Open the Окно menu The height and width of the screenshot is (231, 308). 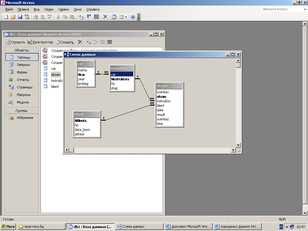coord(78,9)
